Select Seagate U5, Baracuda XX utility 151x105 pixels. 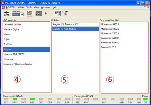pyautogui.click(x=75, y=25)
